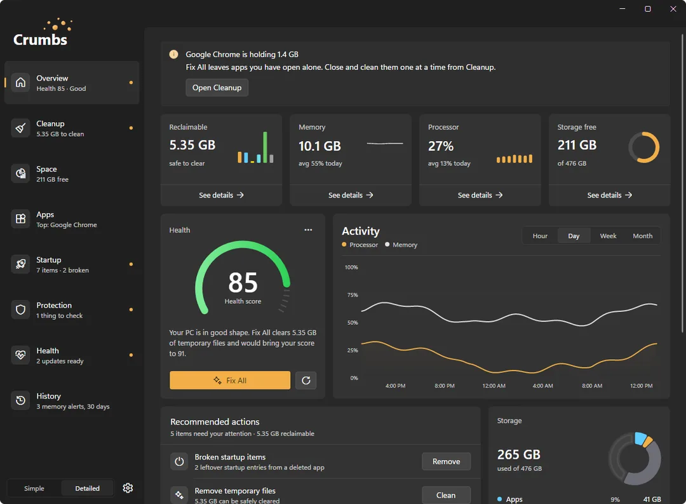Go to the Cleanup section

pyautogui.click(x=72, y=128)
